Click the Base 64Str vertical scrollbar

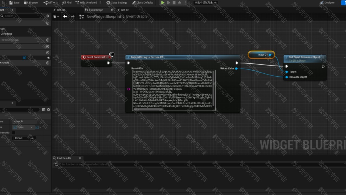(x=214, y=88)
